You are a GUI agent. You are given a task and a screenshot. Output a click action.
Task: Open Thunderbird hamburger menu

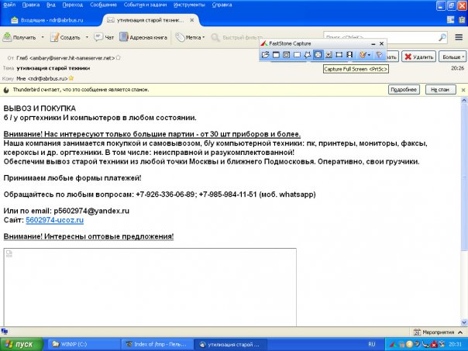point(460,36)
